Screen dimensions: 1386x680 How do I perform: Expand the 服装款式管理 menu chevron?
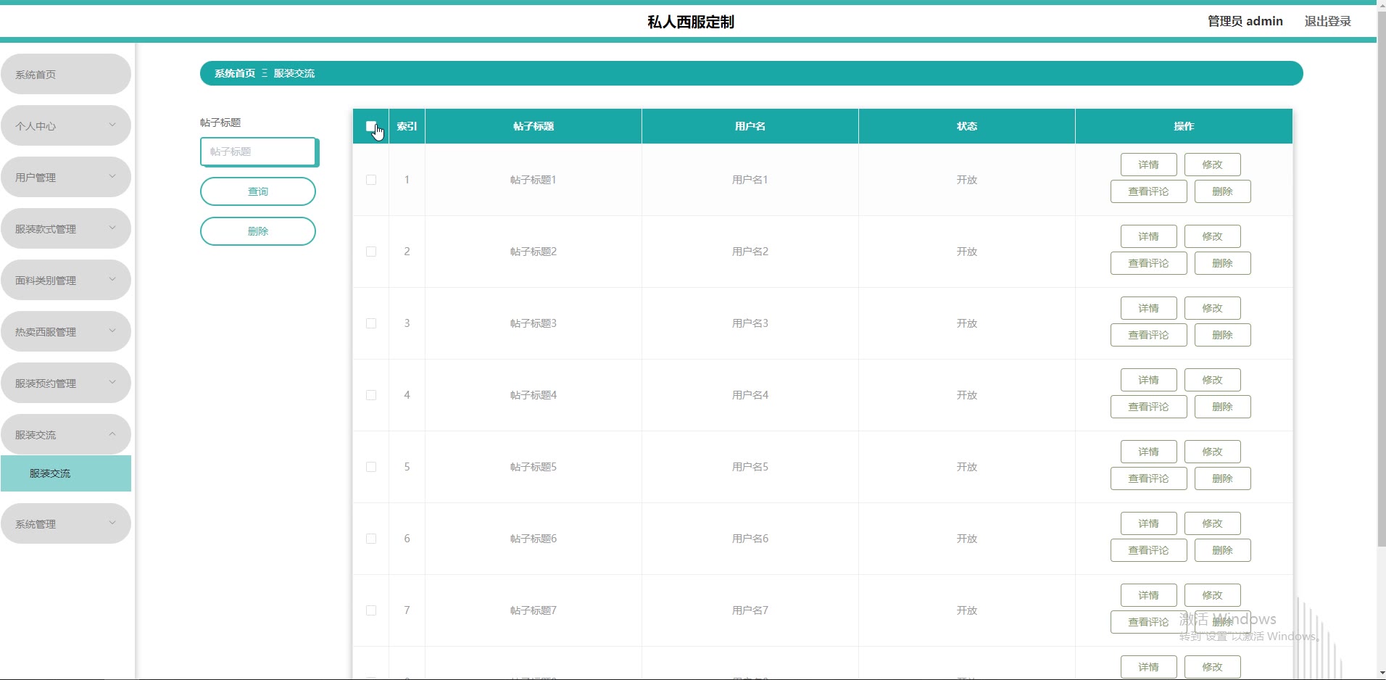click(112, 228)
